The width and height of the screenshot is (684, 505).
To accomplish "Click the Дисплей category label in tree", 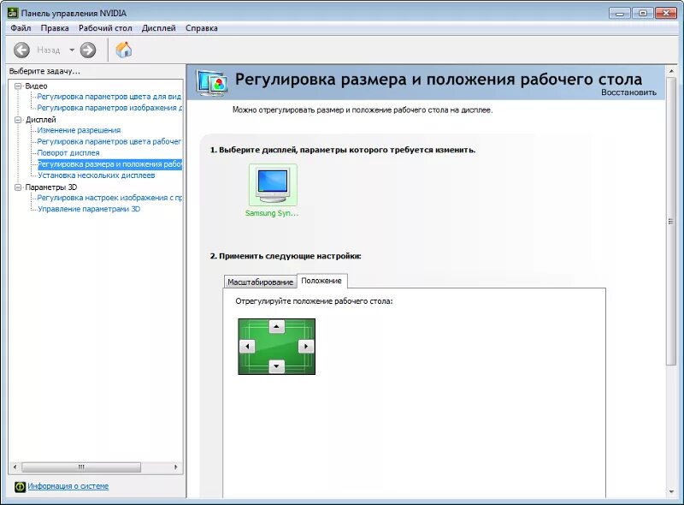I will click(x=40, y=120).
